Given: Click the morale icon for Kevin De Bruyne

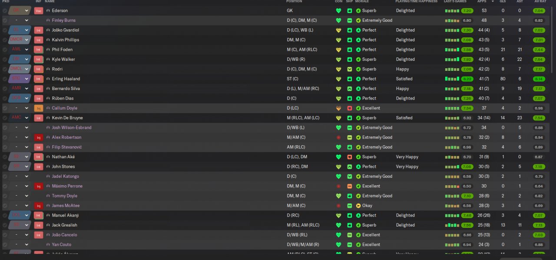Looking at the screenshot, I should 358,118.
